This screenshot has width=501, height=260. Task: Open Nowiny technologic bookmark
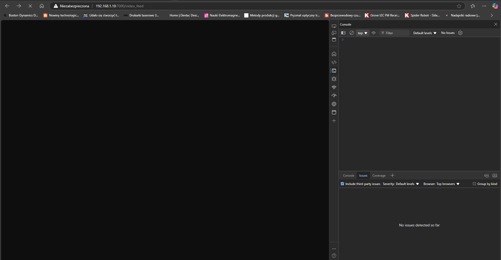[x=61, y=15]
